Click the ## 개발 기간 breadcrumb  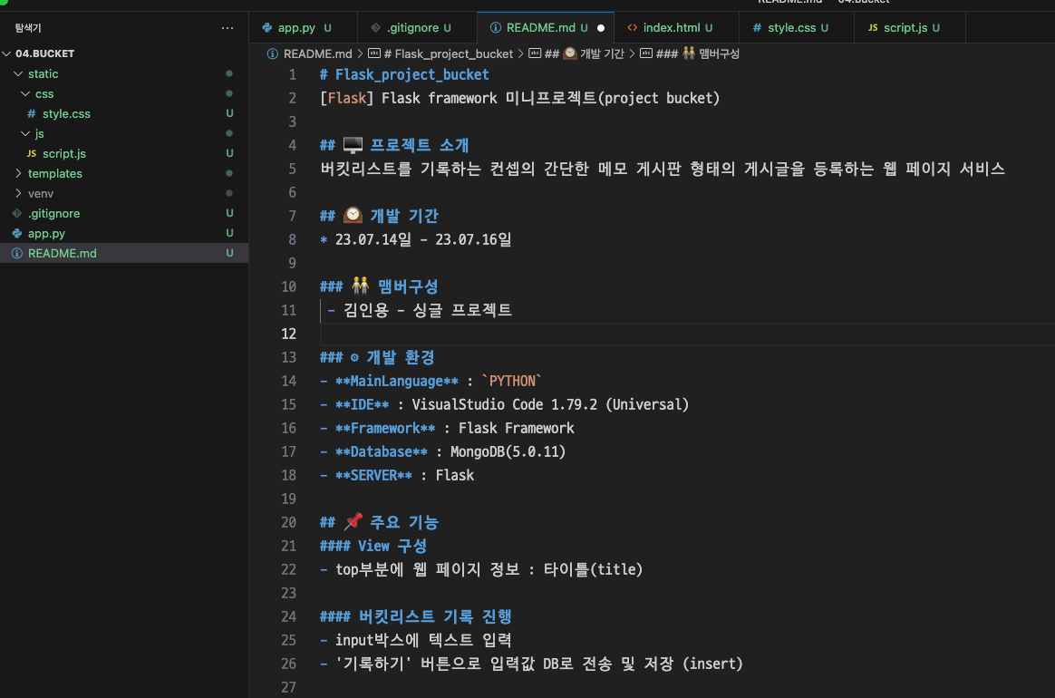click(x=584, y=53)
